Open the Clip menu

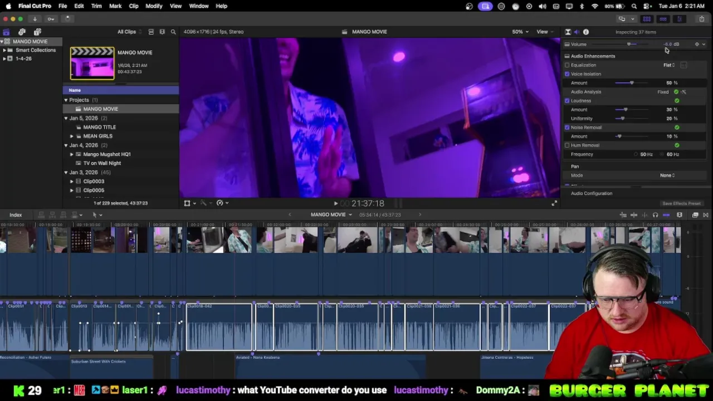click(134, 6)
